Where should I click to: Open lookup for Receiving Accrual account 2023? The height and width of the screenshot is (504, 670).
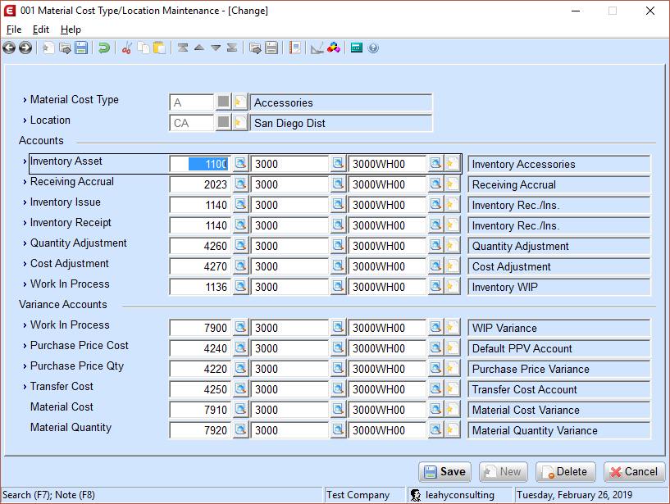coord(240,184)
